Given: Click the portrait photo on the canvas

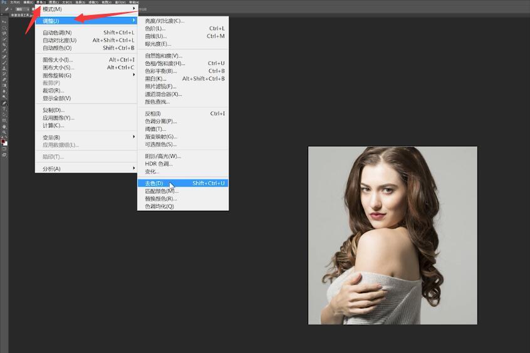Looking at the screenshot, I should click(392, 235).
